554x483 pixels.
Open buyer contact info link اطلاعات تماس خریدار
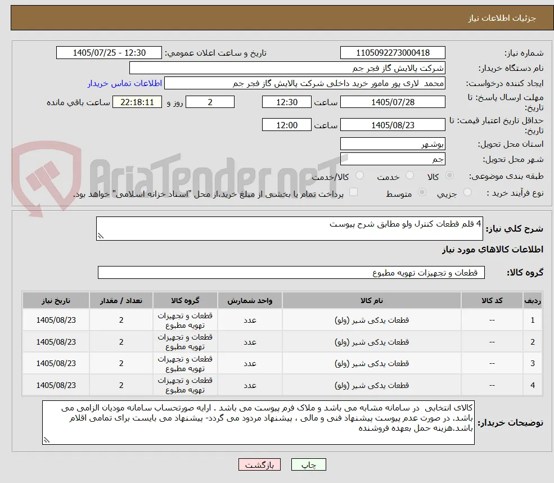[x=125, y=83]
